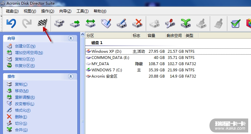This screenshot has width=251, height=134.
Task: Click the Split partition knife toolbar icon
Action: [170, 23]
